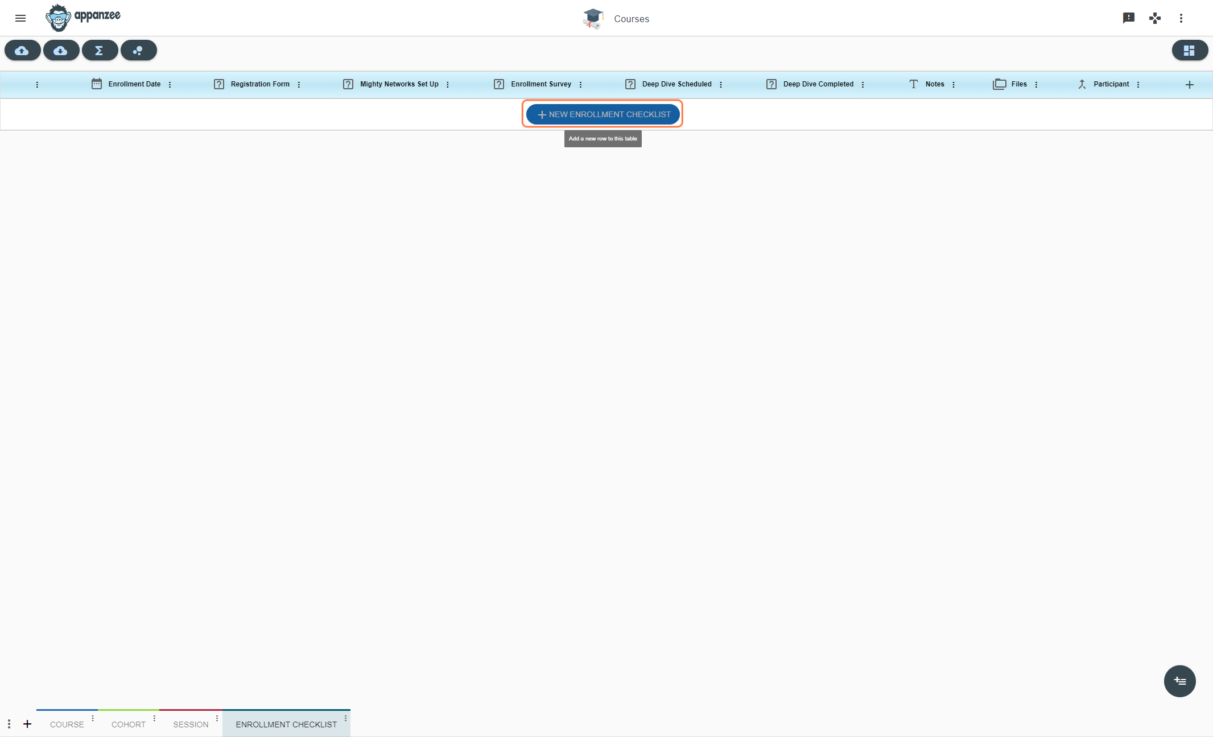The height and width of the screenshot is (737, 1213).
Task: Click the Enrollment Survey column type icon
Action: 499,84
